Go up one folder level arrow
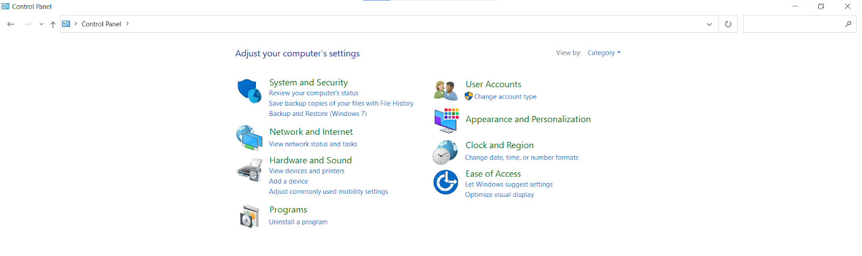The height and width of the screenshot is (256, 862). [x=53, y=24]
